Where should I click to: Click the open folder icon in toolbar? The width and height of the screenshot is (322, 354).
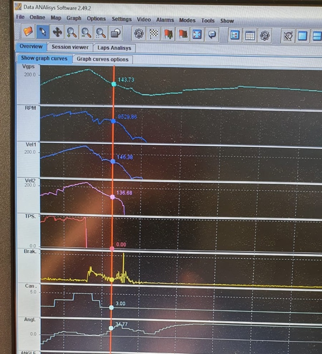tap(28, 32)
